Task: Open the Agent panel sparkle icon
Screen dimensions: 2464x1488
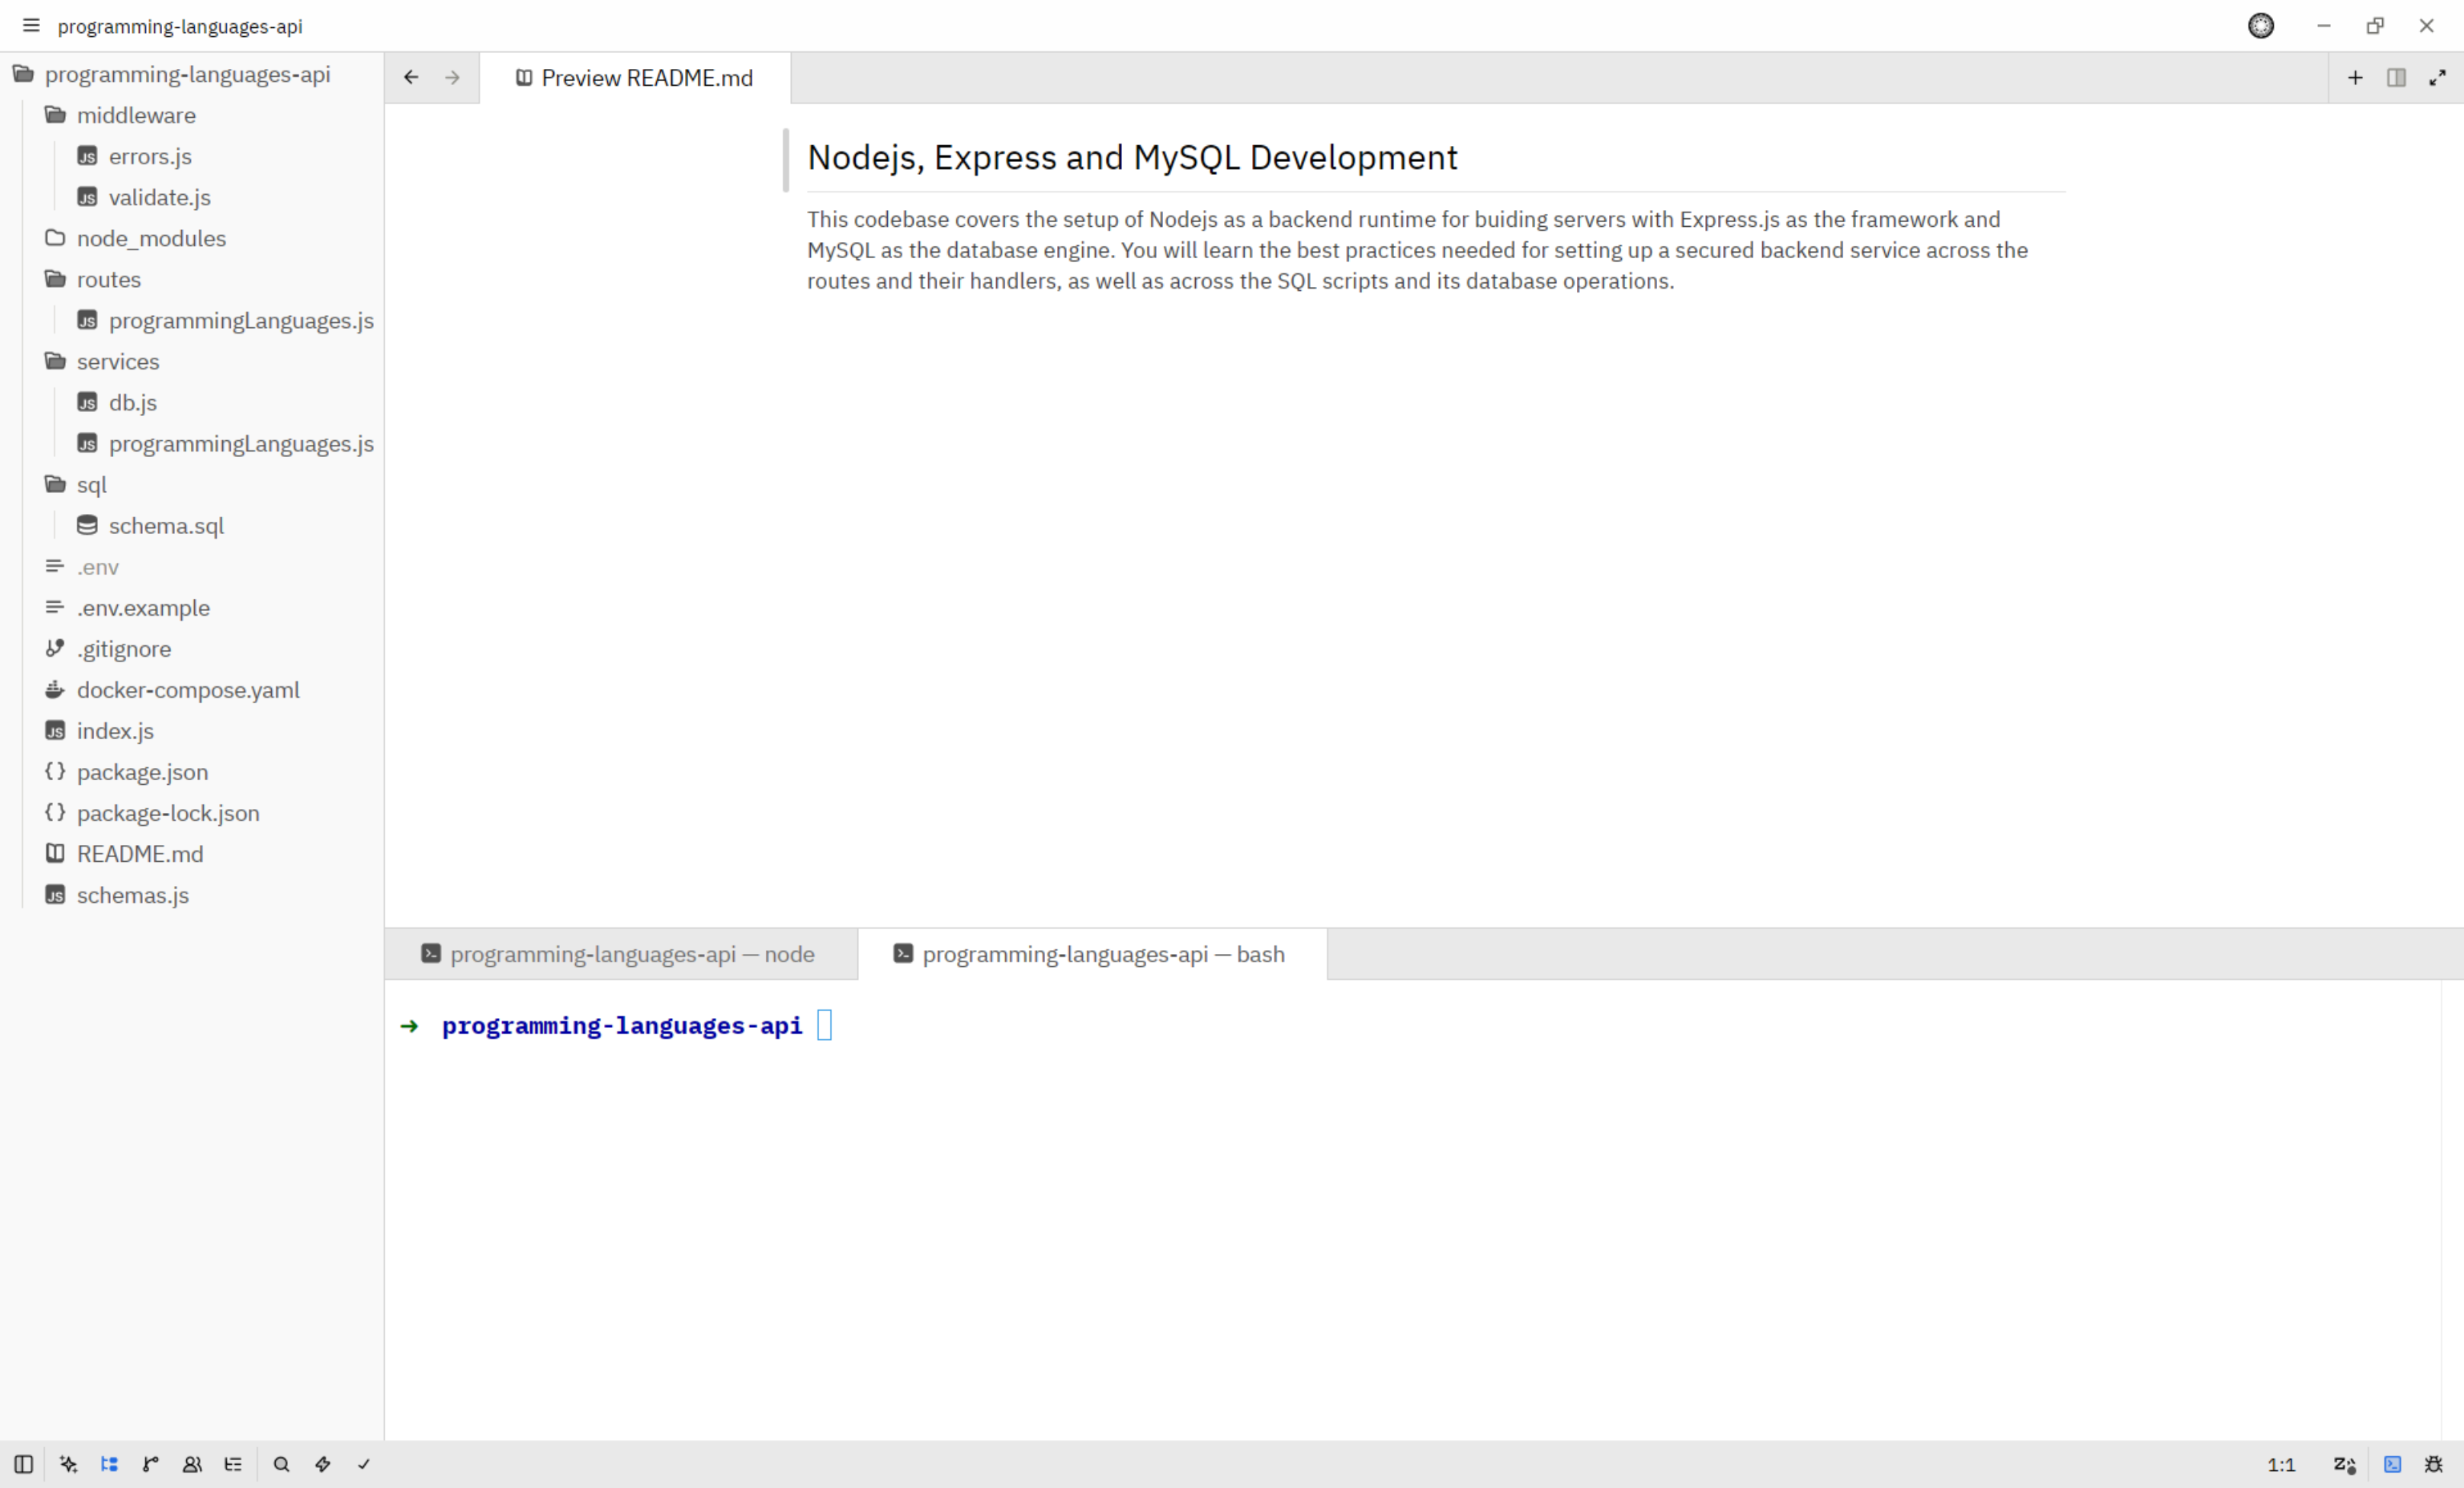Action: (69, 1464)
